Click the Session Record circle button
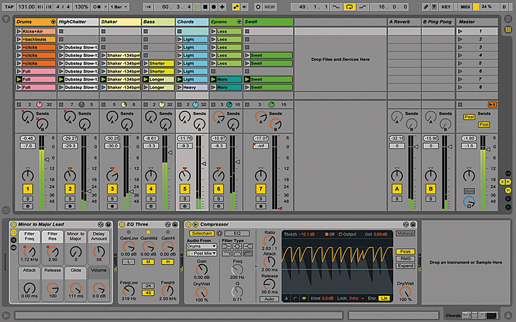 point(258,6)
